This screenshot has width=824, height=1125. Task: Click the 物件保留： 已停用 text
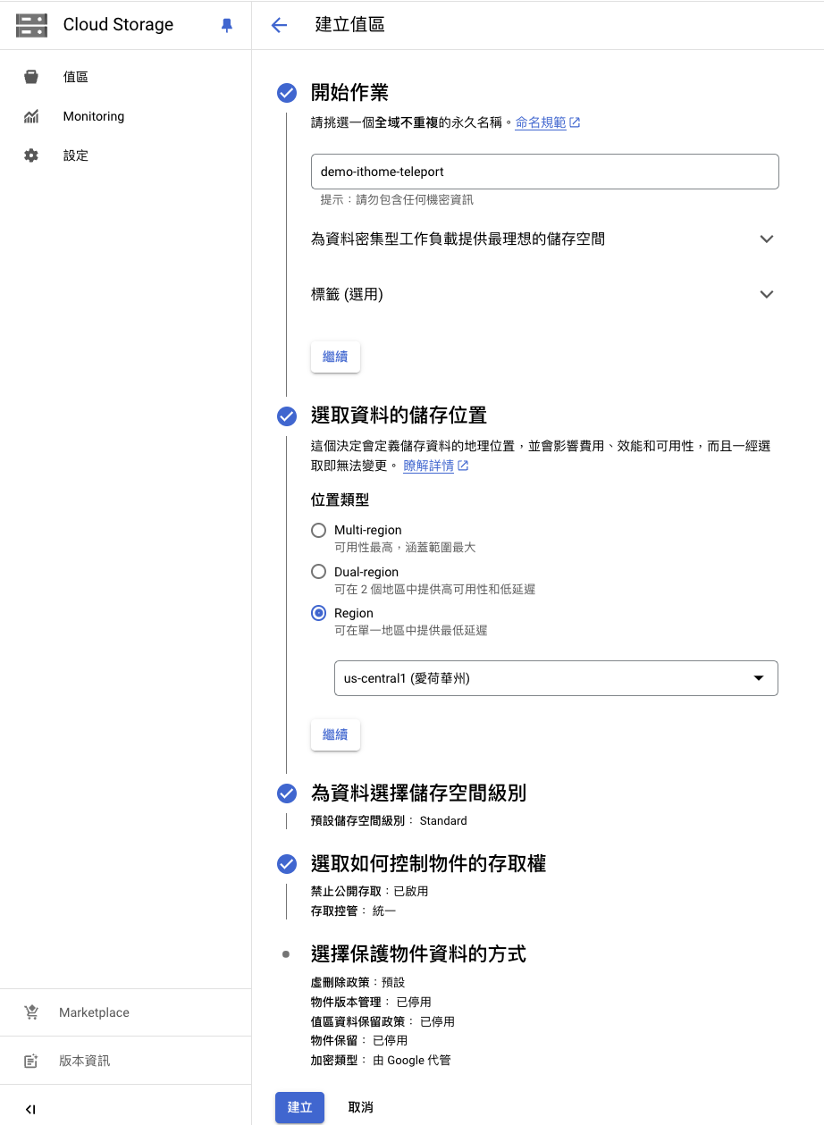[359, 1041]
